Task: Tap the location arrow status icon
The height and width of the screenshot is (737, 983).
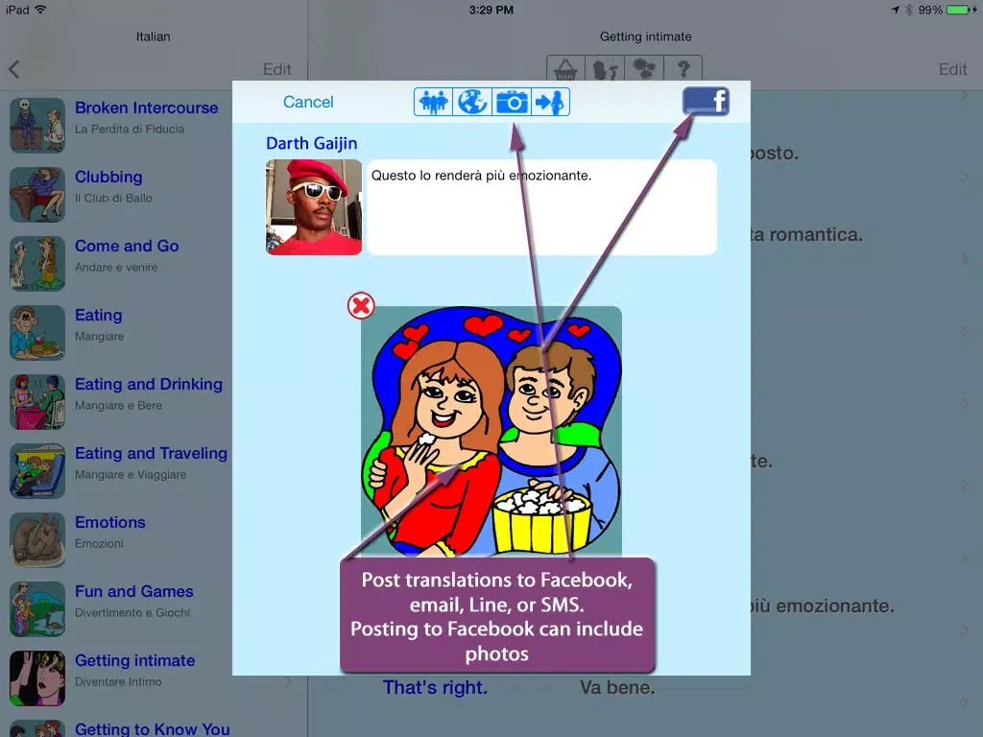Action: [x=896, y=10]
